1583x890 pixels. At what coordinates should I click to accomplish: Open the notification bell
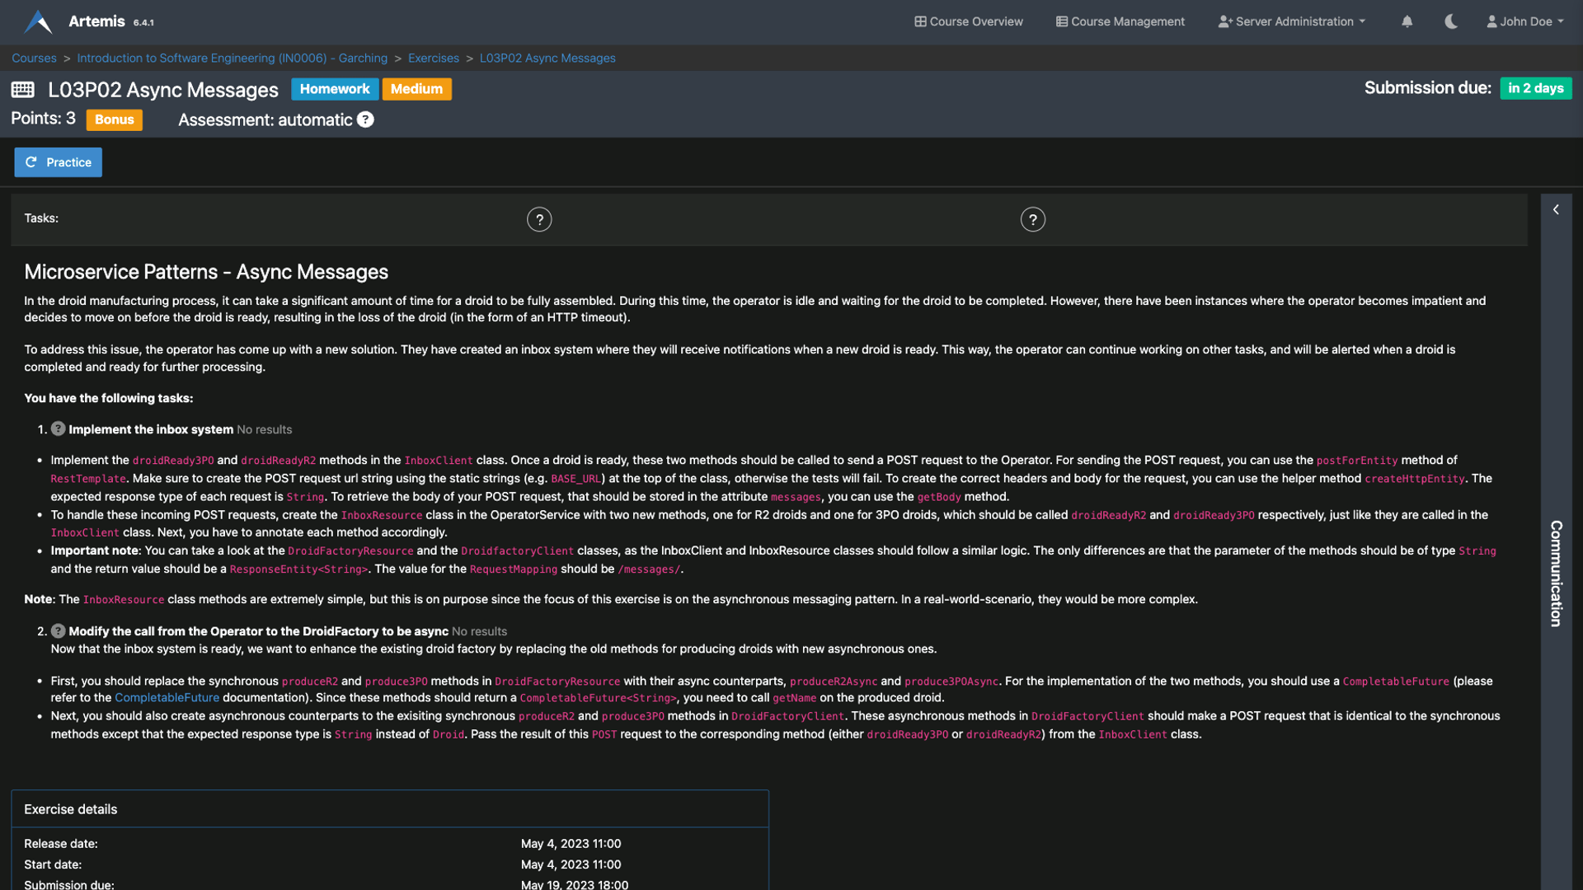point(1407,21)
